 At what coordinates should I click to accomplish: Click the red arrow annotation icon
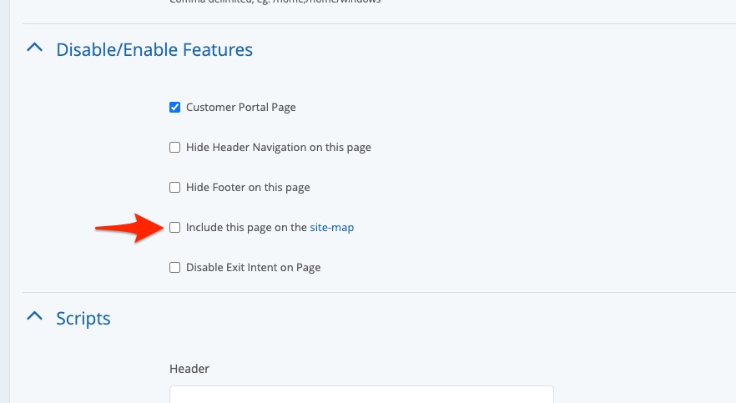(126, 228)
